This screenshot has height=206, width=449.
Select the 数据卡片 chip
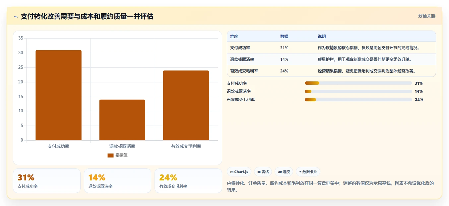[308, 172]
